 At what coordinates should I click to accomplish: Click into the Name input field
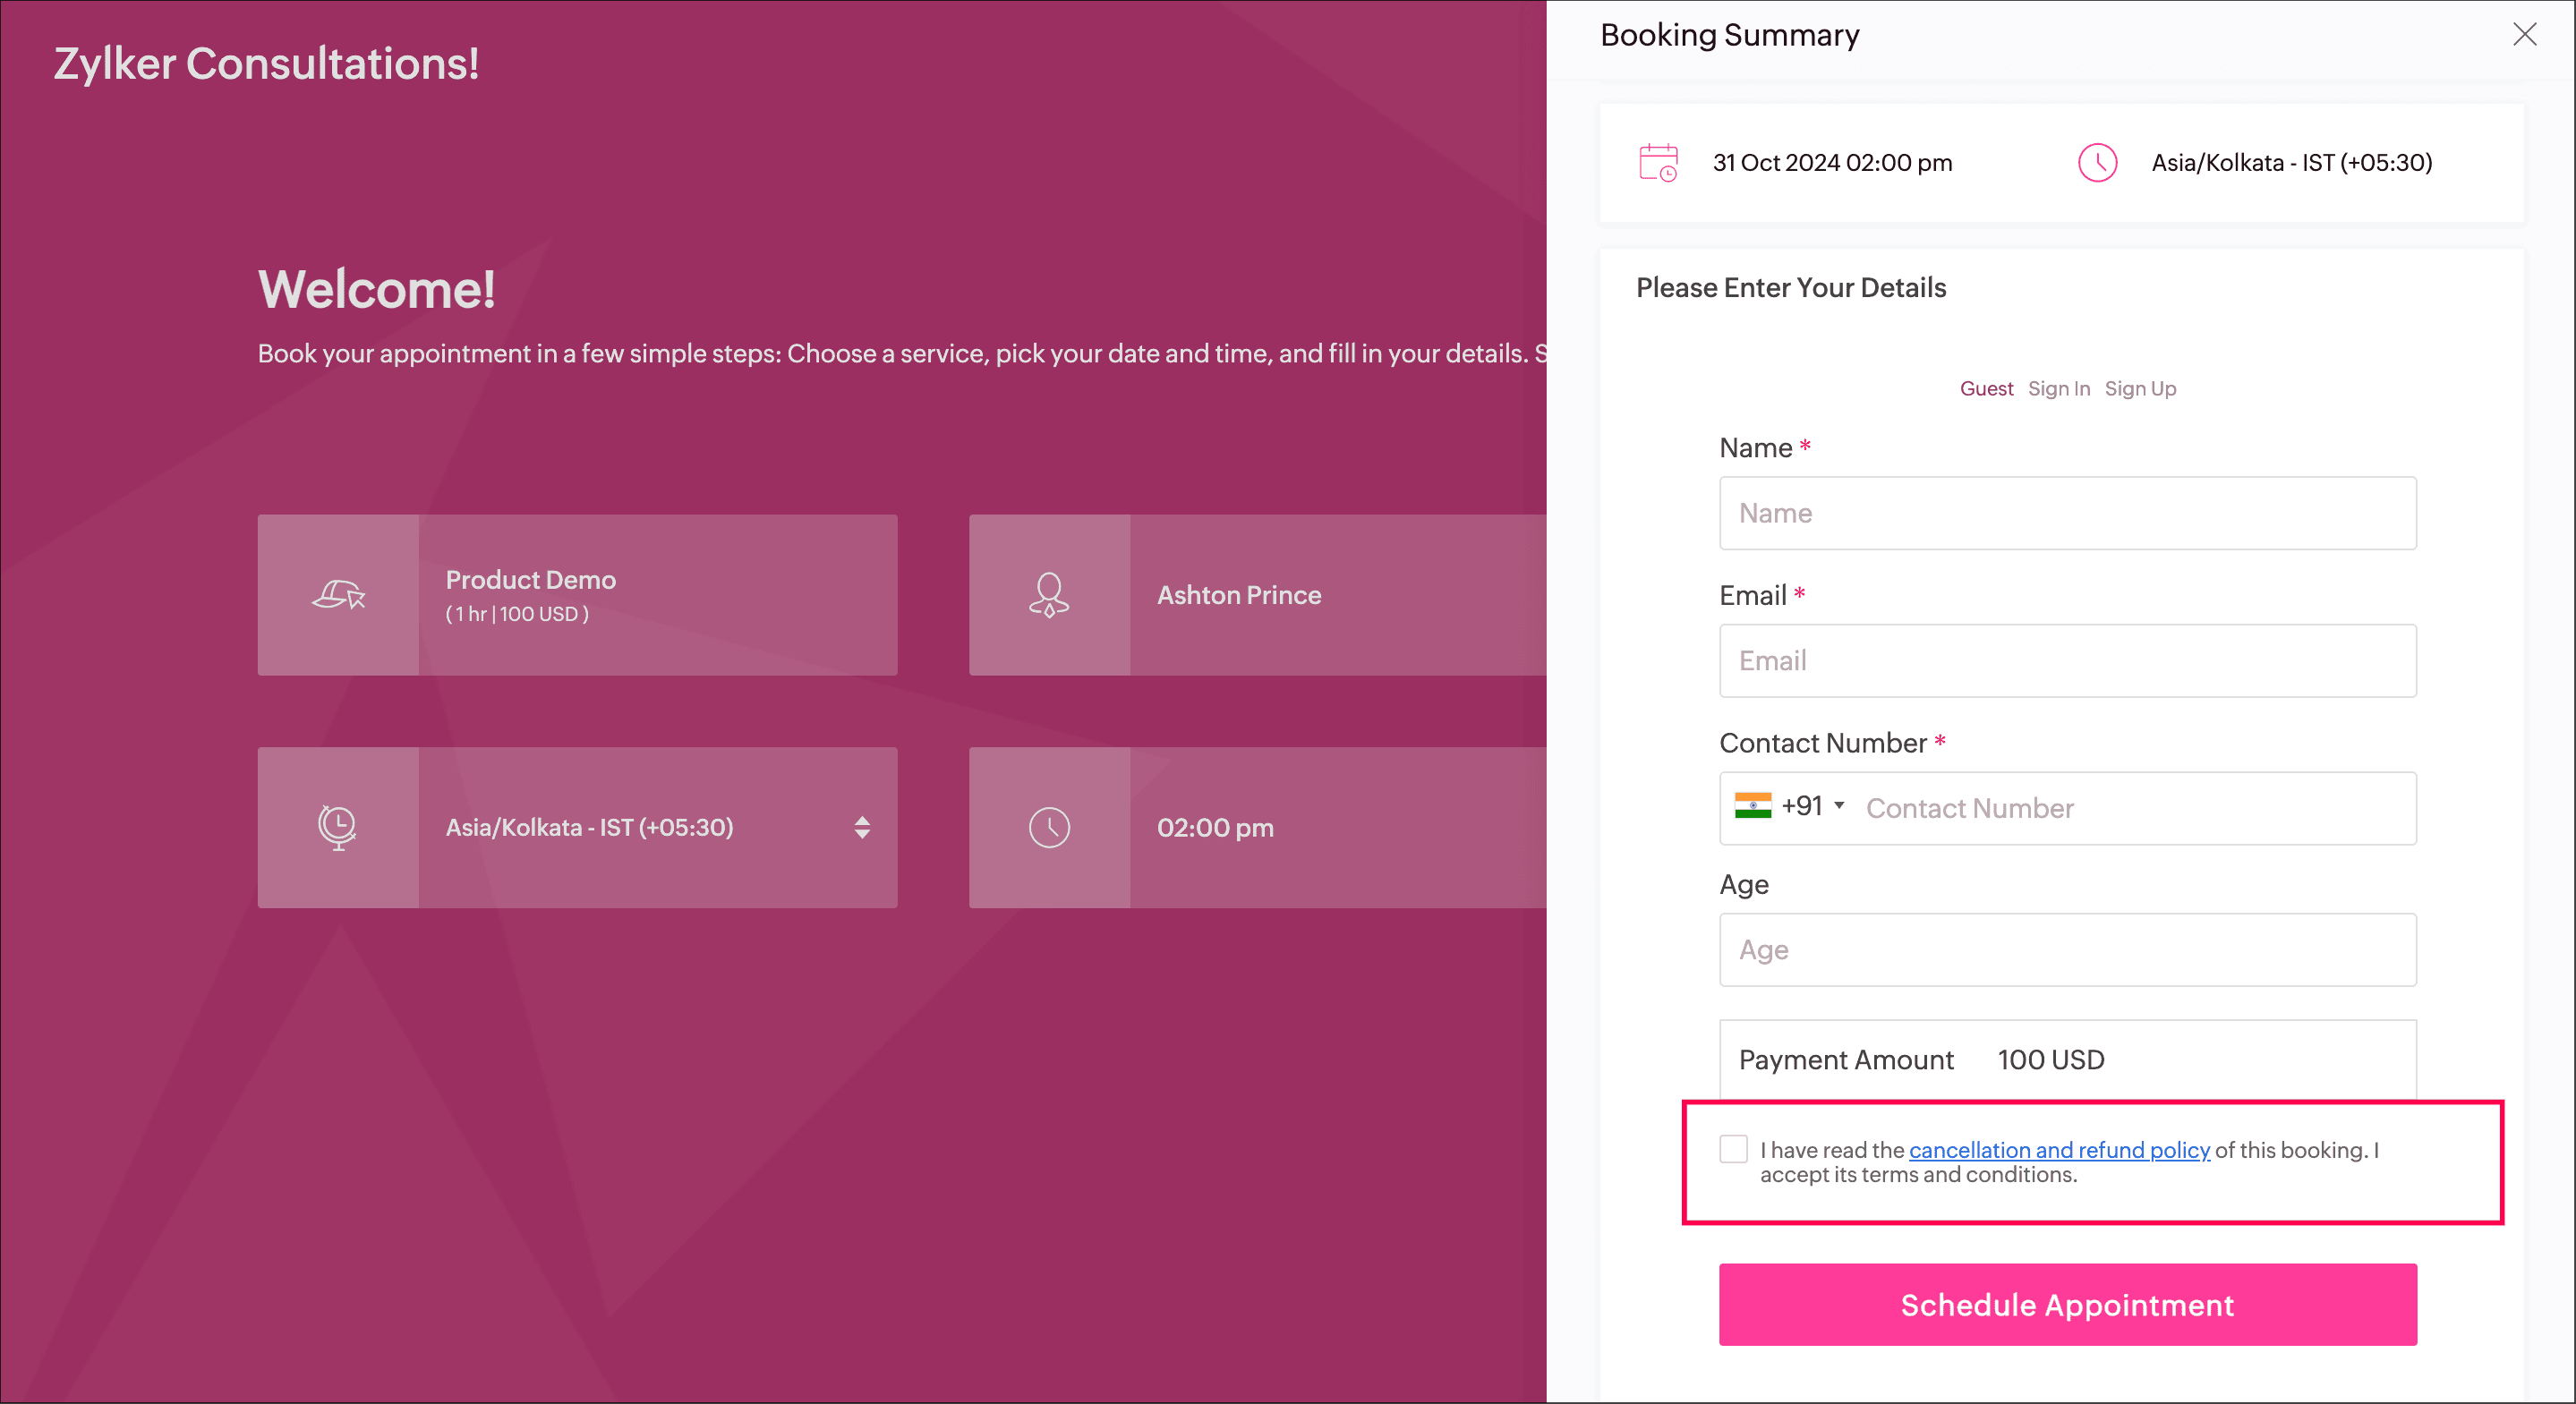pyautogui.click(x=2067, y=513)
